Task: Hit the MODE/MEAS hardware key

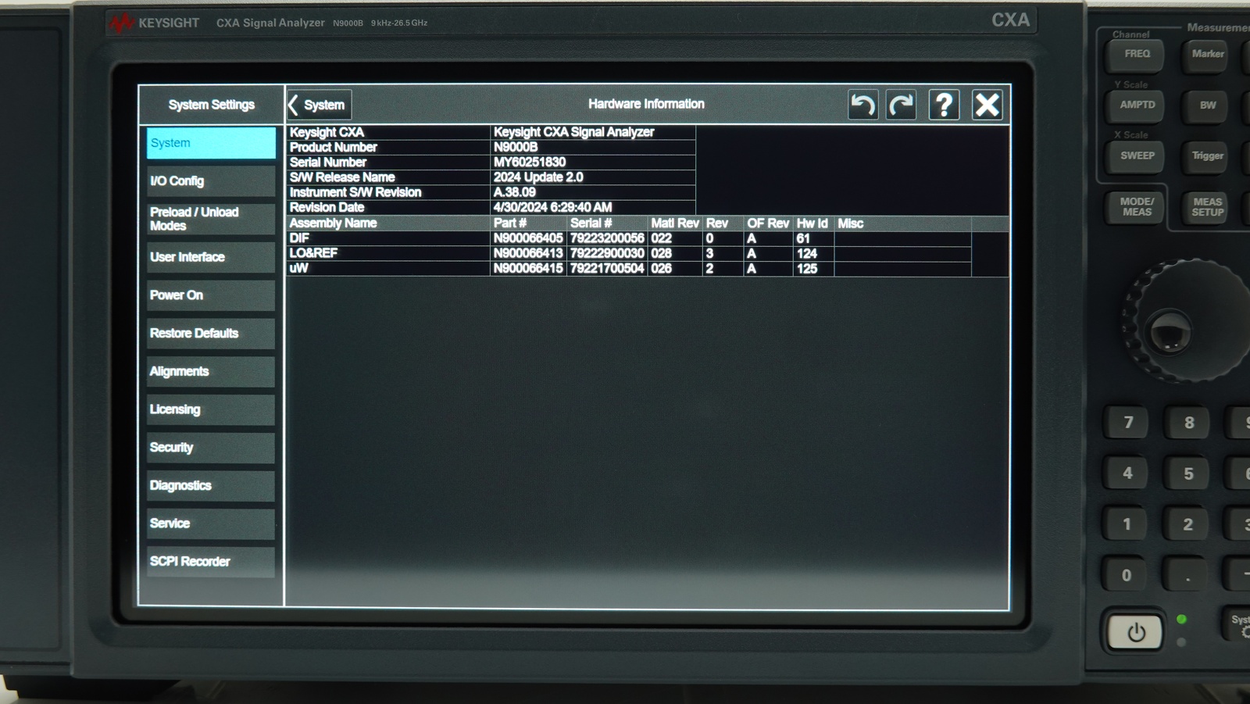Action: coord(1137,207)
